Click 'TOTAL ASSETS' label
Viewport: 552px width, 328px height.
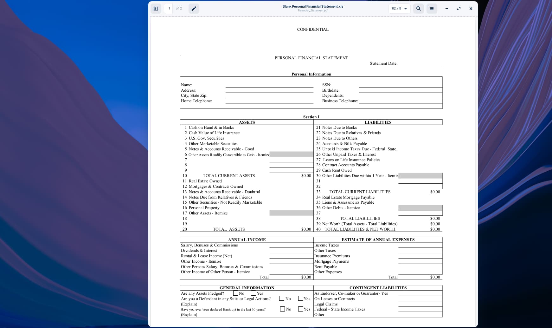tap(229, 229)
